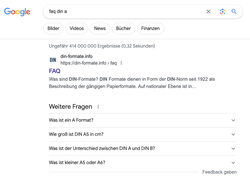Select the News filter tab
Viewport: 250px width, 184px height.
[x=100, y=29]
